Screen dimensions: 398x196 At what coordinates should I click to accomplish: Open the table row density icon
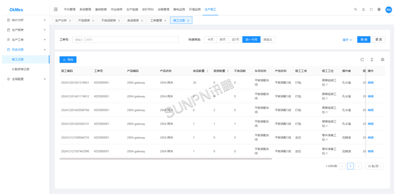(372, 59)
